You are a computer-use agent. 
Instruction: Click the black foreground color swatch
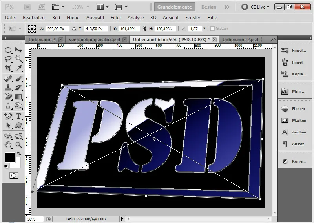click(x=10, y=157)
